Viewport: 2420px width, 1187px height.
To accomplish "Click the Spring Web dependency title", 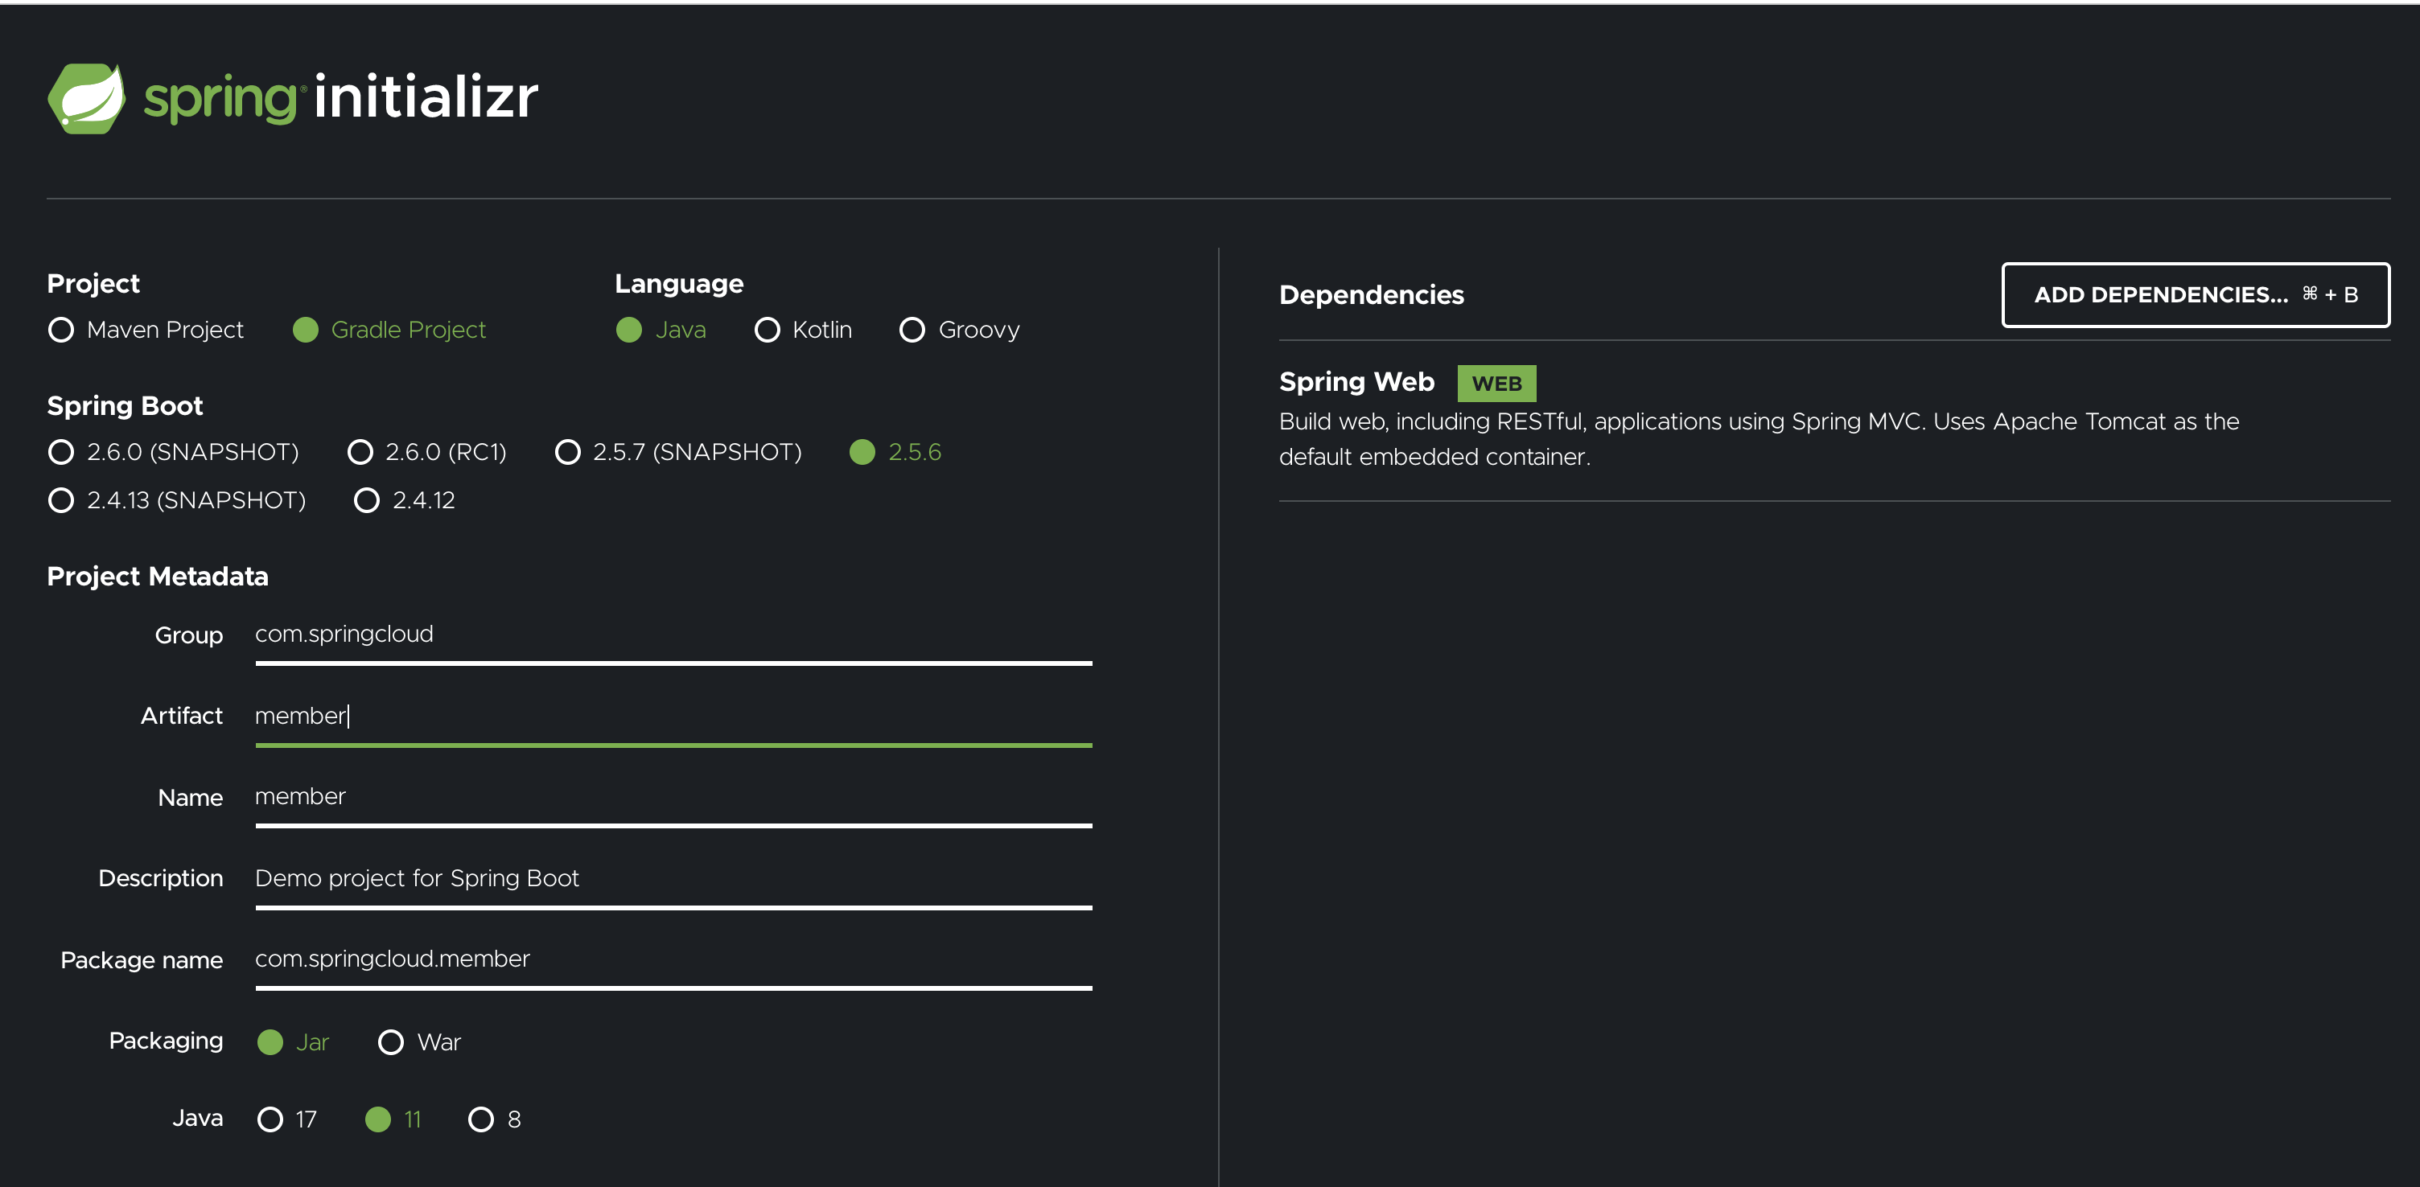I will (x=1356, y=382).
